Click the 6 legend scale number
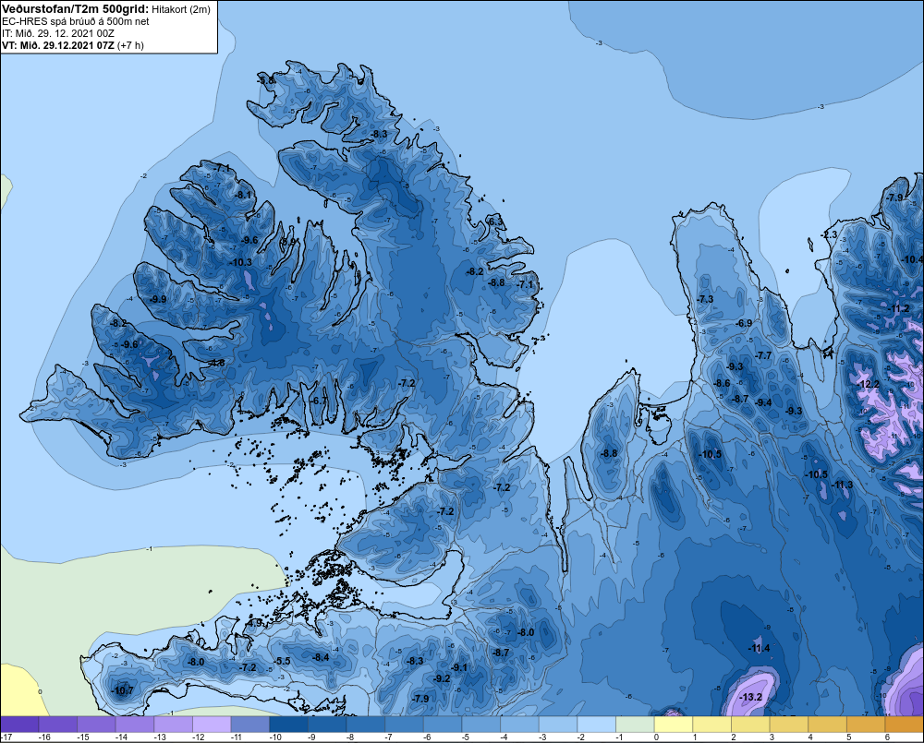The width and height of the screenshot is (924, 743). tap(886, 737)
